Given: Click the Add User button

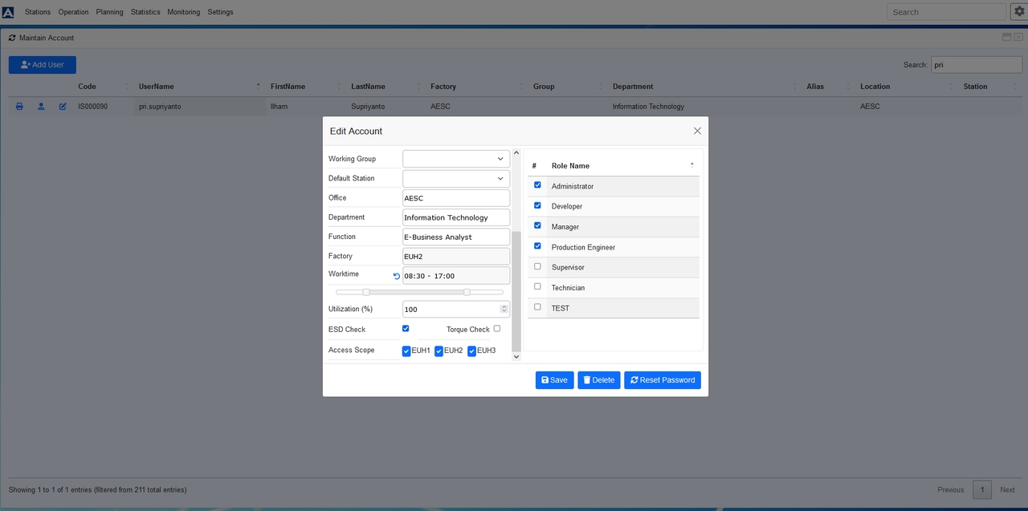Looking at the screenshot, I should click(x=42, y=65).
